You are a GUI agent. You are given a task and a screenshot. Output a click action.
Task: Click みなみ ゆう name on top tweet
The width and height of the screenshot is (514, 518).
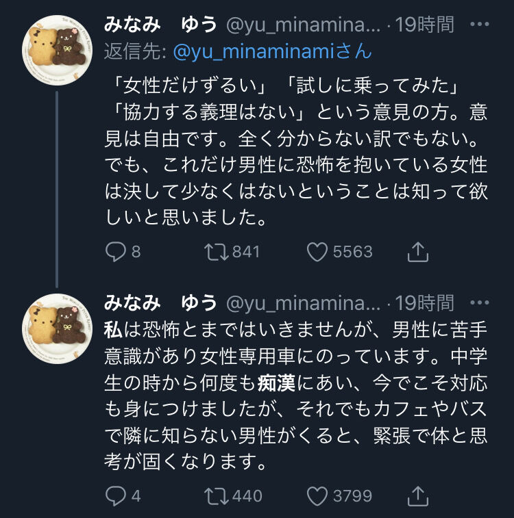tap(160, 25)
